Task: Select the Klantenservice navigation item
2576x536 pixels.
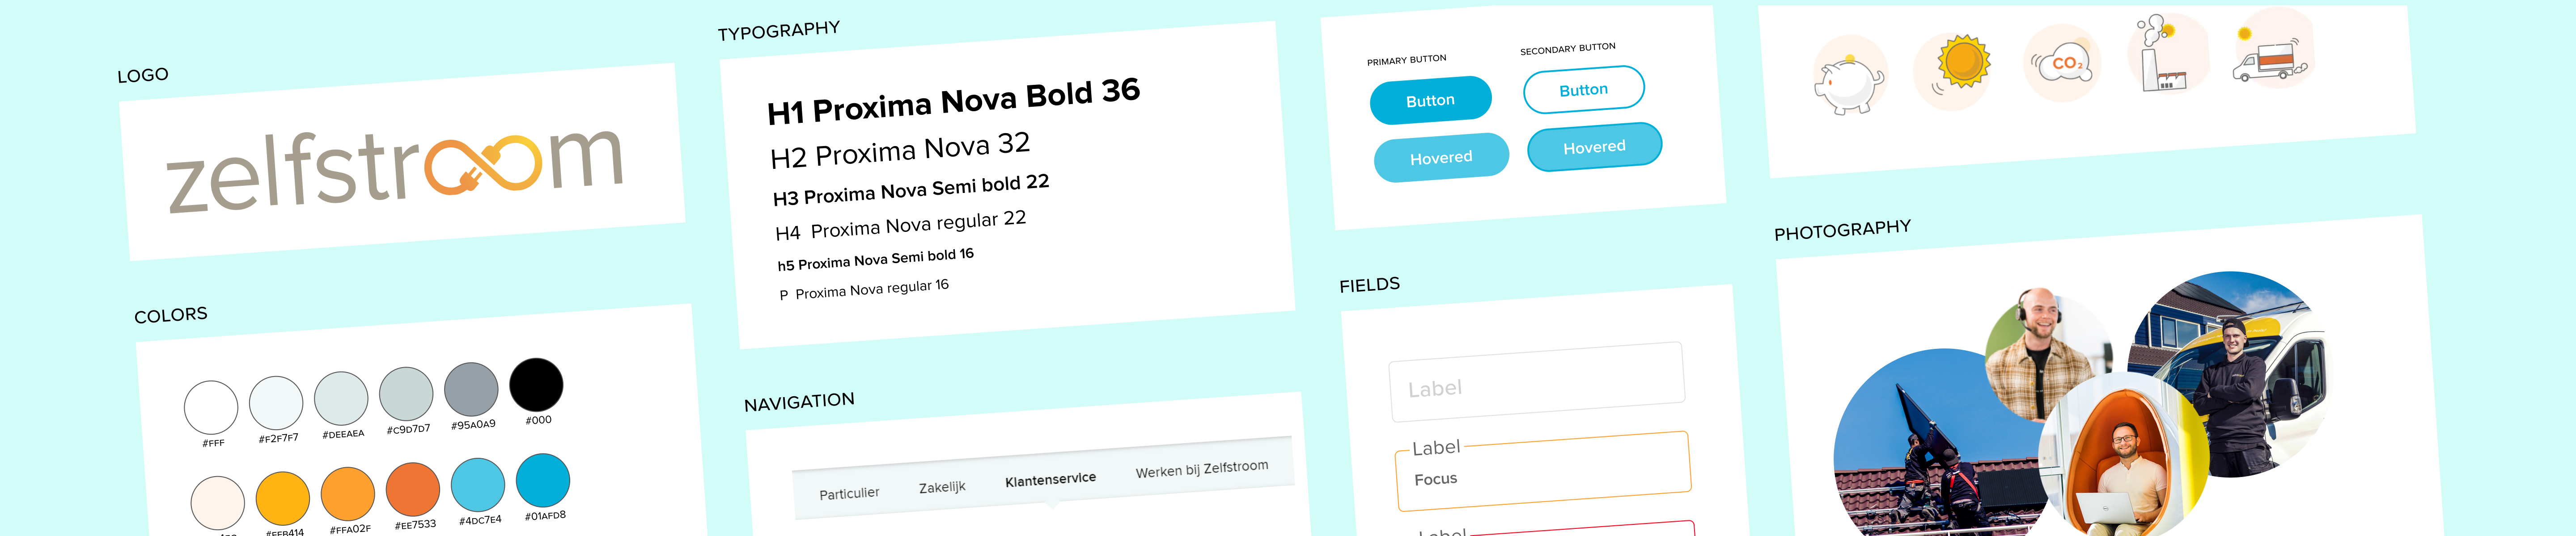Action: coord(1050,479)
